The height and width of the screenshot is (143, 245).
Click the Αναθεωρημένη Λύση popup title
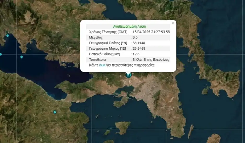pyautogui.click(x=129, y=26)
